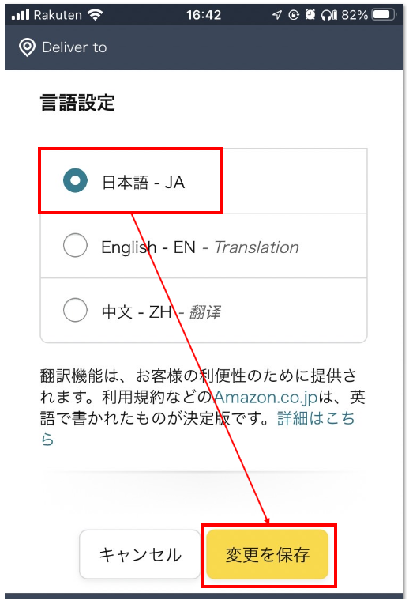Tap the 16:42 clock in status bar
Image resolution: width=409 pixels, height=604 pixels.
coord(204,15)
